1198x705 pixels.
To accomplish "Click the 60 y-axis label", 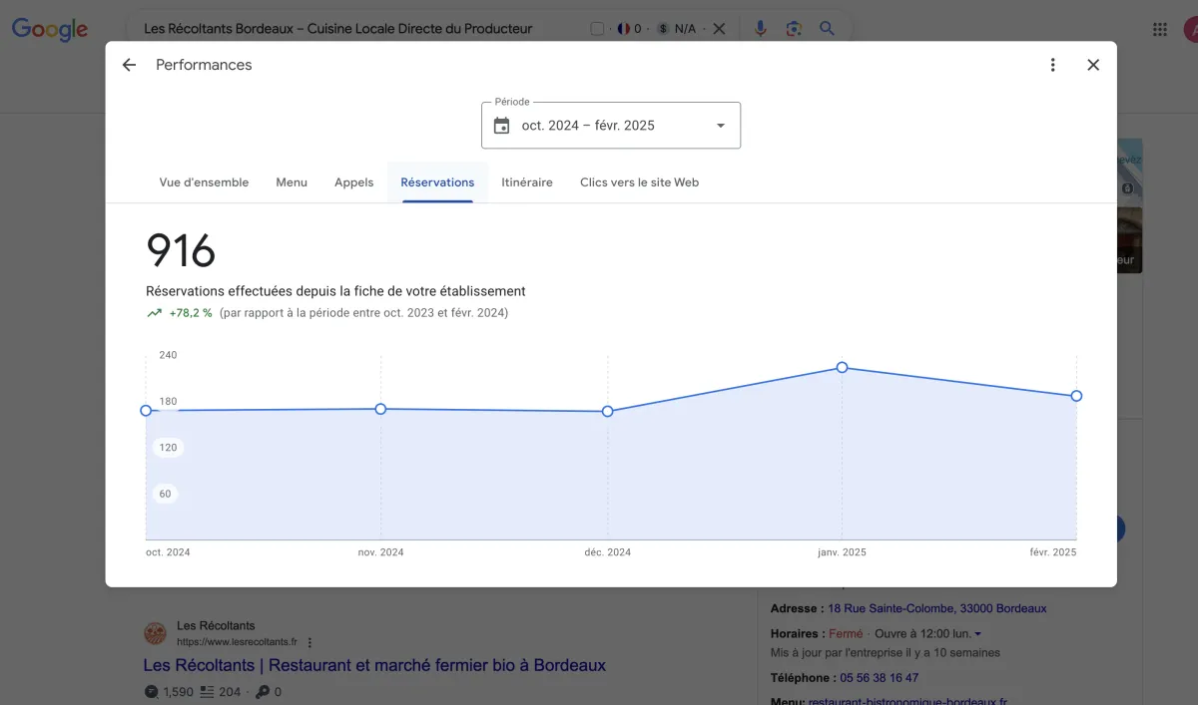I will [x=165, y=494].
